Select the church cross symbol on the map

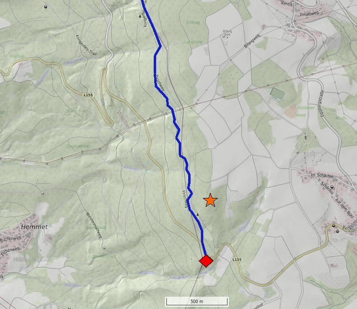(x=306, y=137)
